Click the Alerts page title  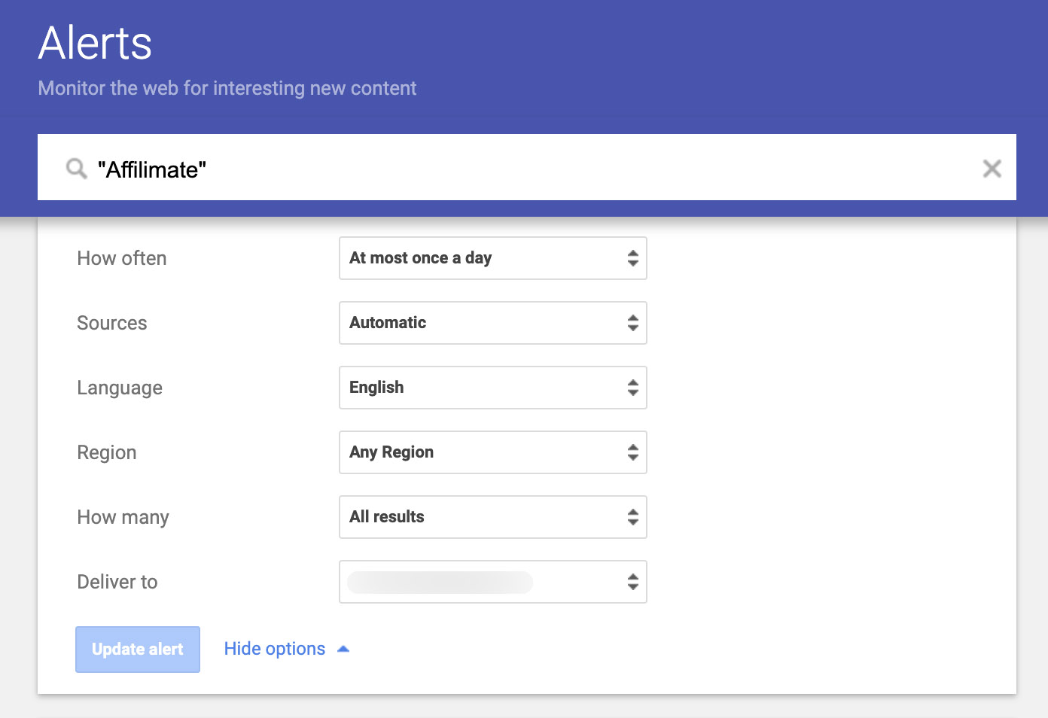95,43
